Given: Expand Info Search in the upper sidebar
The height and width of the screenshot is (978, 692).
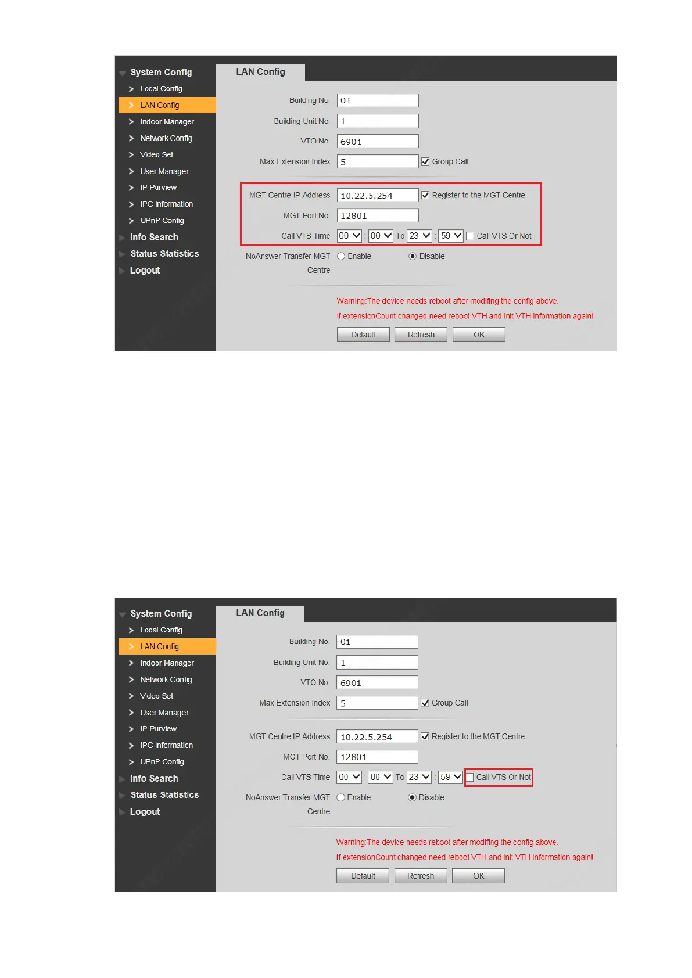Looking at the screenshot, I should 154,237.
